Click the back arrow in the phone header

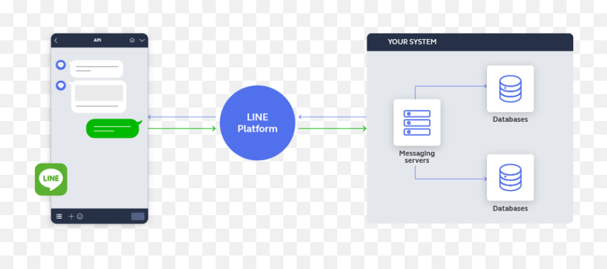tap(56, 40)
